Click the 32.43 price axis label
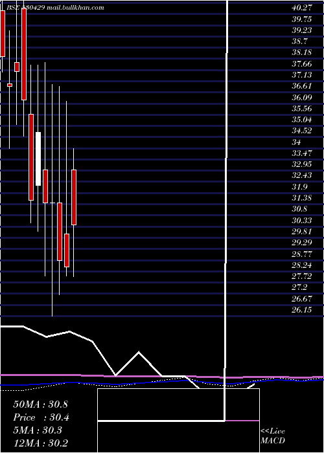 click(302, 175)
